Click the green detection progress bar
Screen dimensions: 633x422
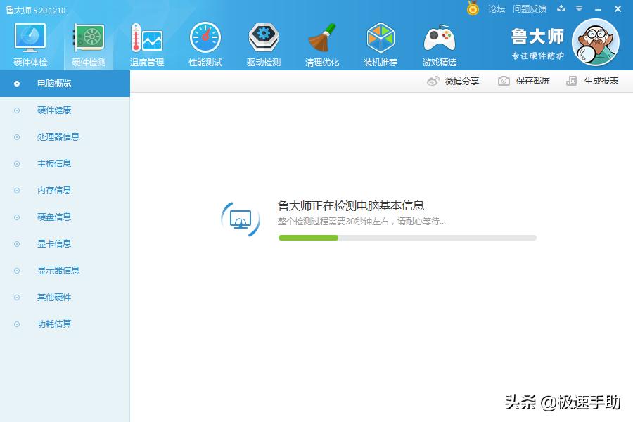pyautogui.click(x=308, y=238)
